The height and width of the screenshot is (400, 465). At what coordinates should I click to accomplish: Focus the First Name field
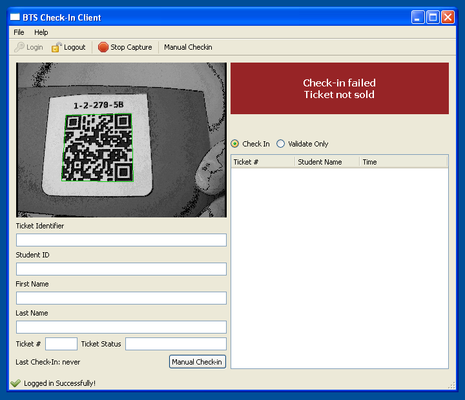tap(121, 298)
